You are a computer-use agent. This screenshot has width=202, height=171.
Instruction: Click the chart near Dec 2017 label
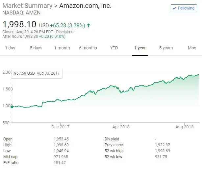pos(61,101)
